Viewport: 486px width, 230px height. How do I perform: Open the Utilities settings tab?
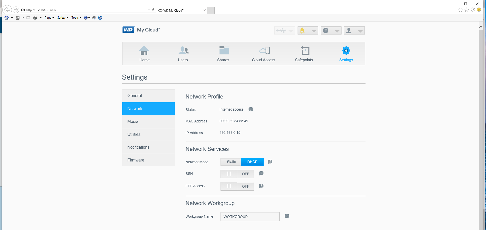[x=149, y=135]
